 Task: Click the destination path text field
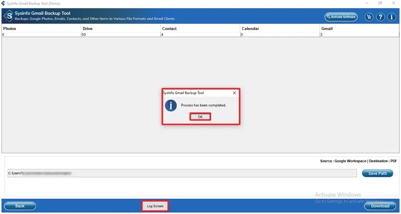(x=182, y=173)
